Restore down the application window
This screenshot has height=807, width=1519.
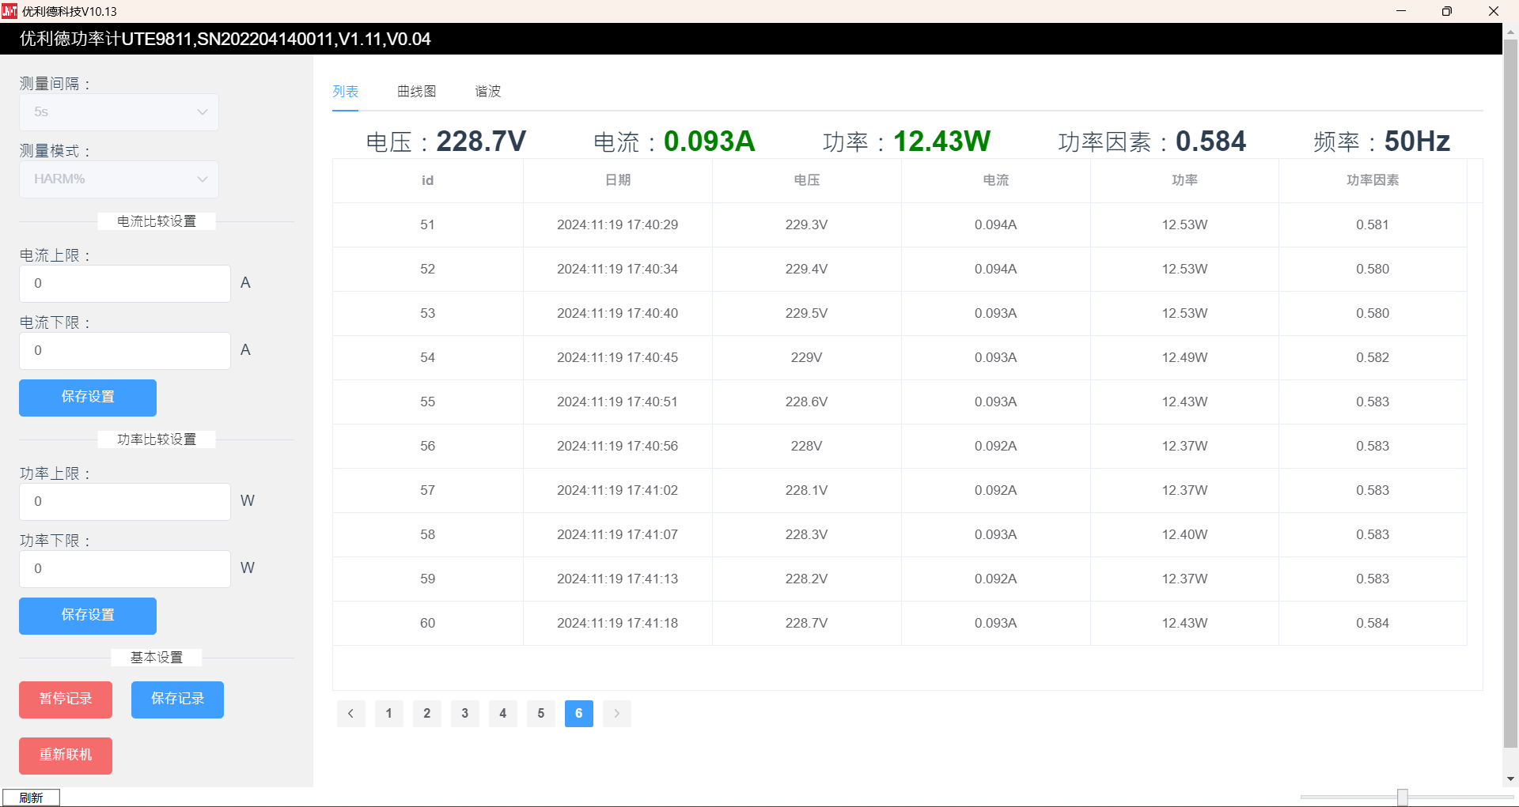(x=1447, y=11)
